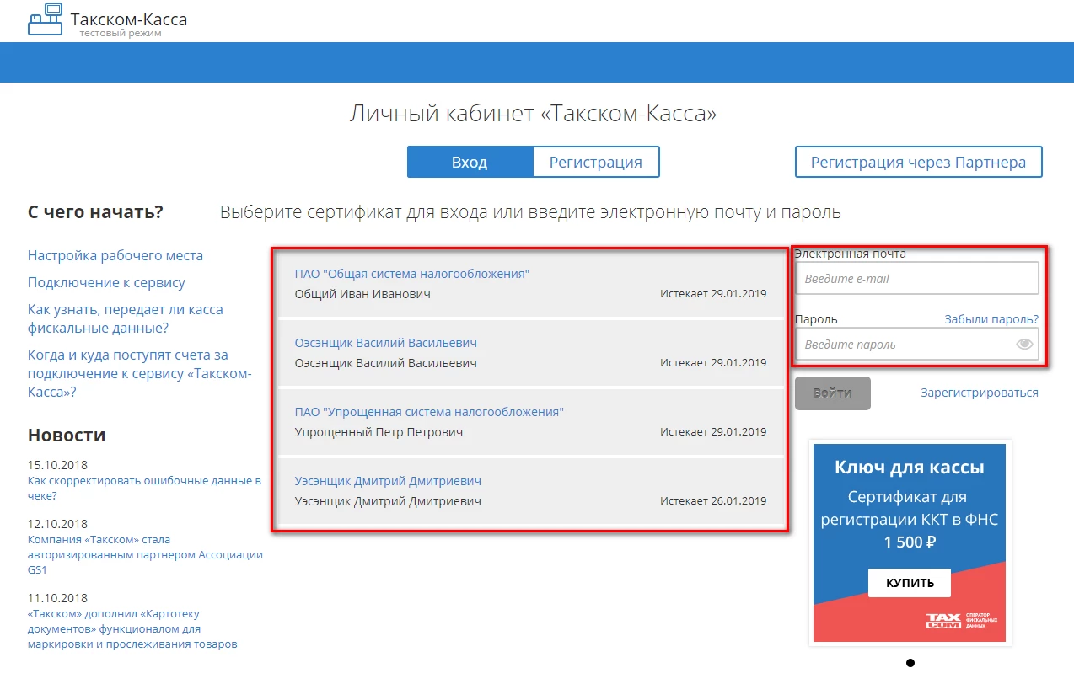
Task: Follow the Зарегистрироваться link
Action: click(x=980, y=393)
